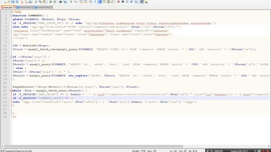Undo the last edit
The image size is (271, 152).
pyautogui.click(x=50, y=2)
